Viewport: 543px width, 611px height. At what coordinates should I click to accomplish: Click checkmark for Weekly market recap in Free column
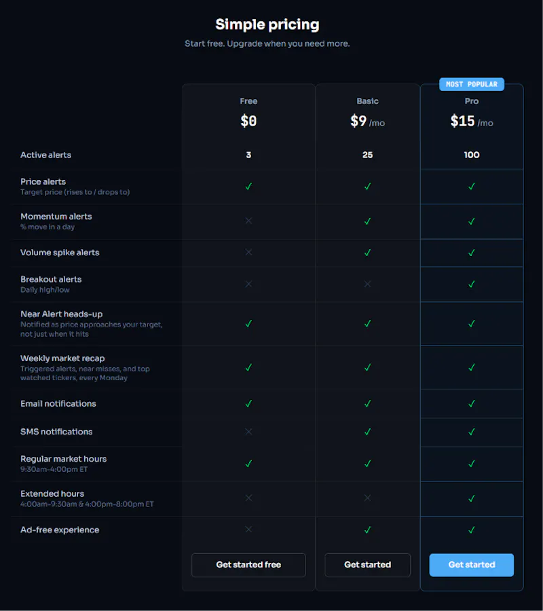pyautogui.click(x=248, y=367)
